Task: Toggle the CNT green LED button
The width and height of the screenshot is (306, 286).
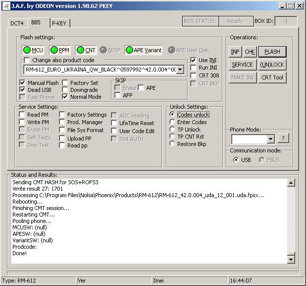Action: coord(86,50)
